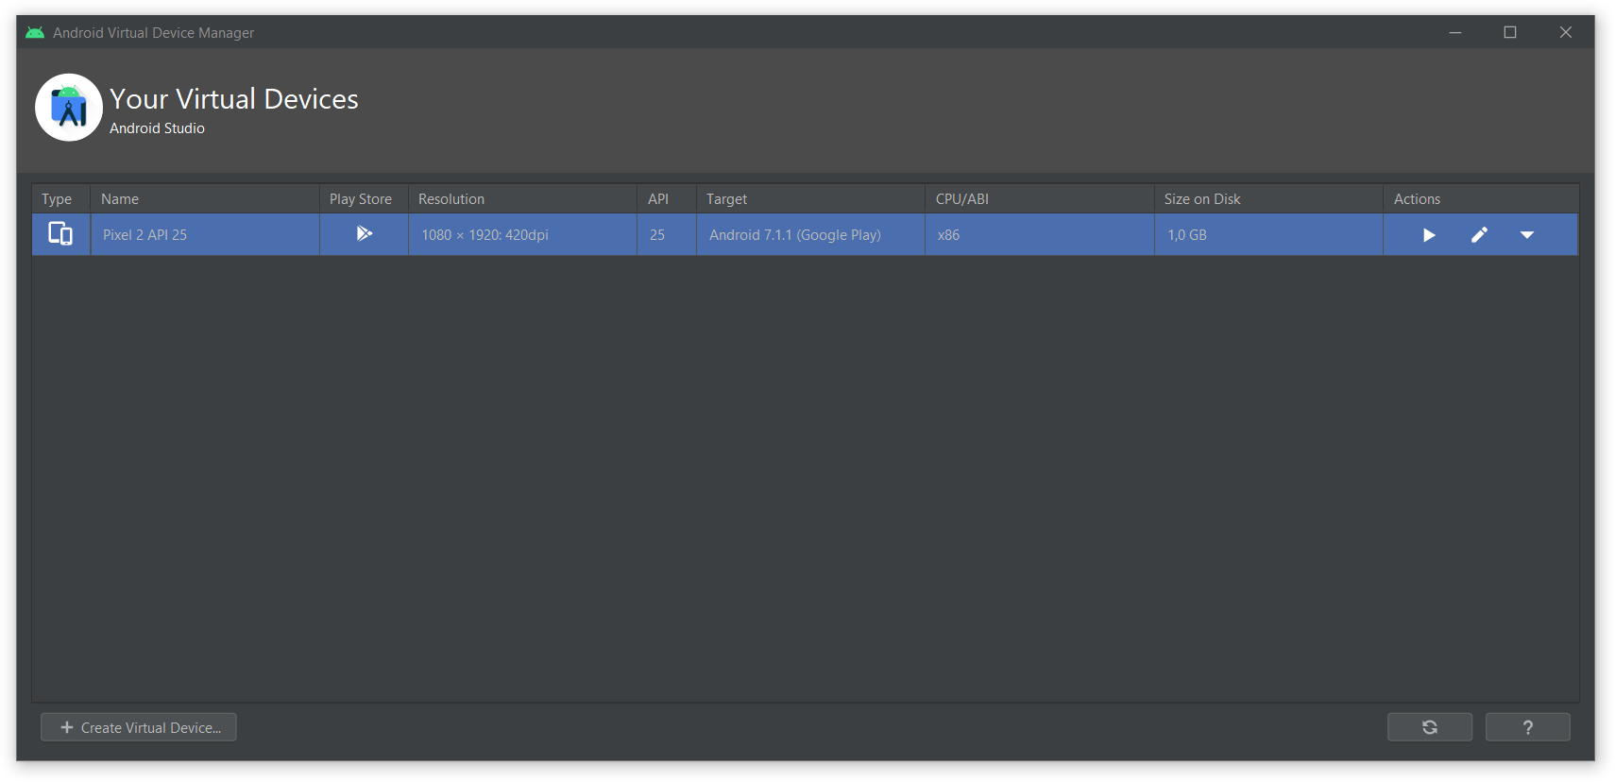Click the Android icon in title bar
Image resolution: width=1615 pixels, height=782 pixels.
(x=35, y=32)
